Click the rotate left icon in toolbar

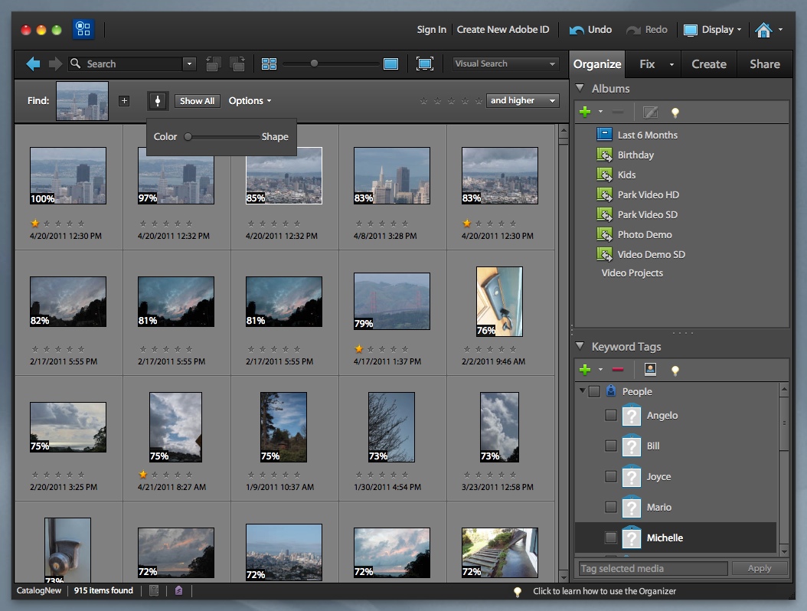[x=214, y=64]
